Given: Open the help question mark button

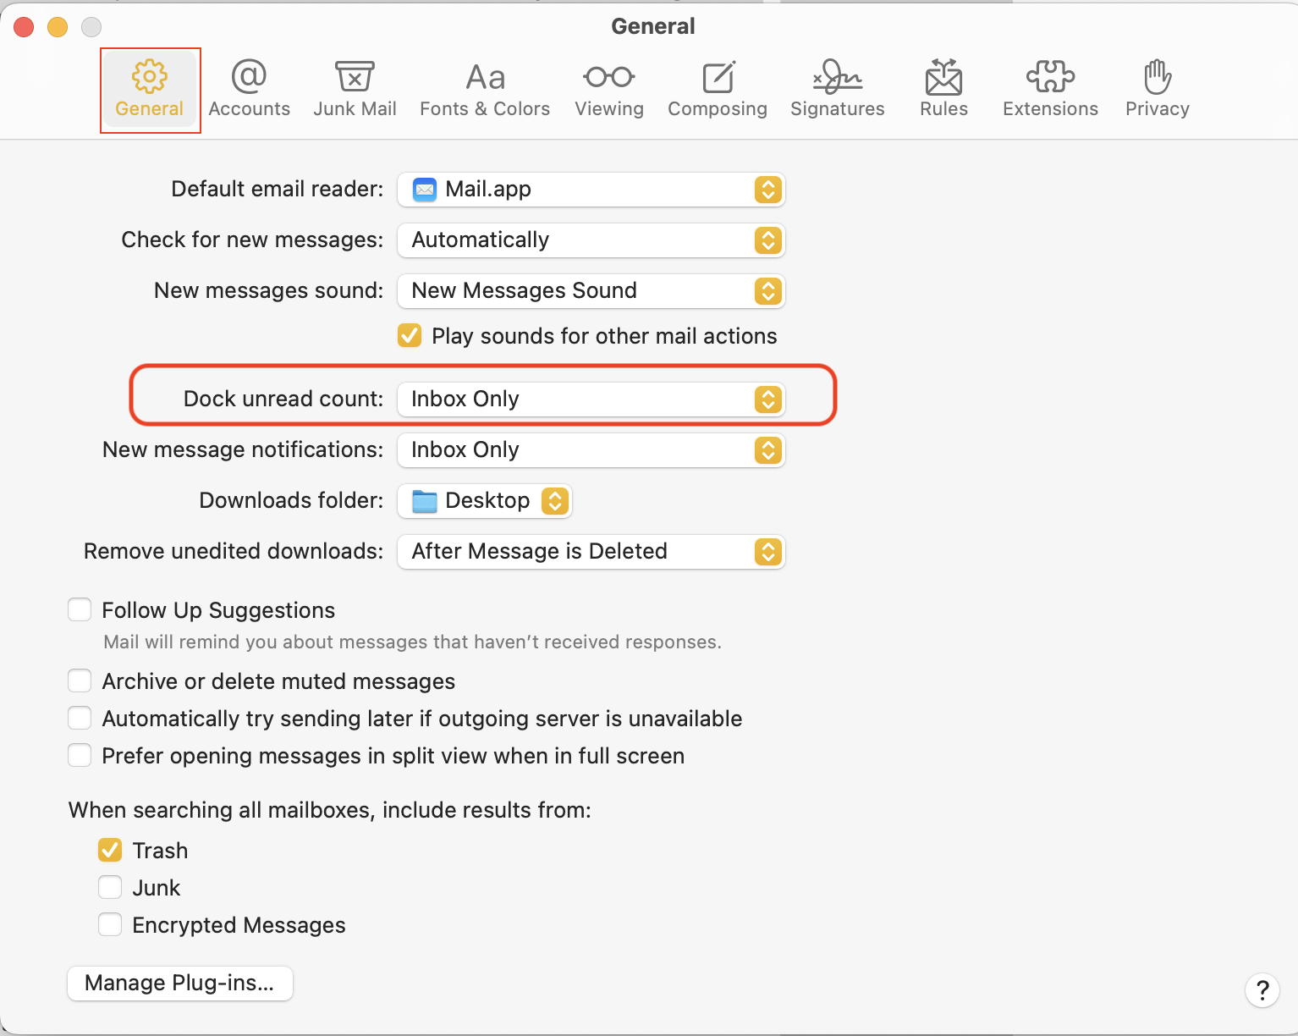Looking at the screenshot, I should tap(1262, 990).
